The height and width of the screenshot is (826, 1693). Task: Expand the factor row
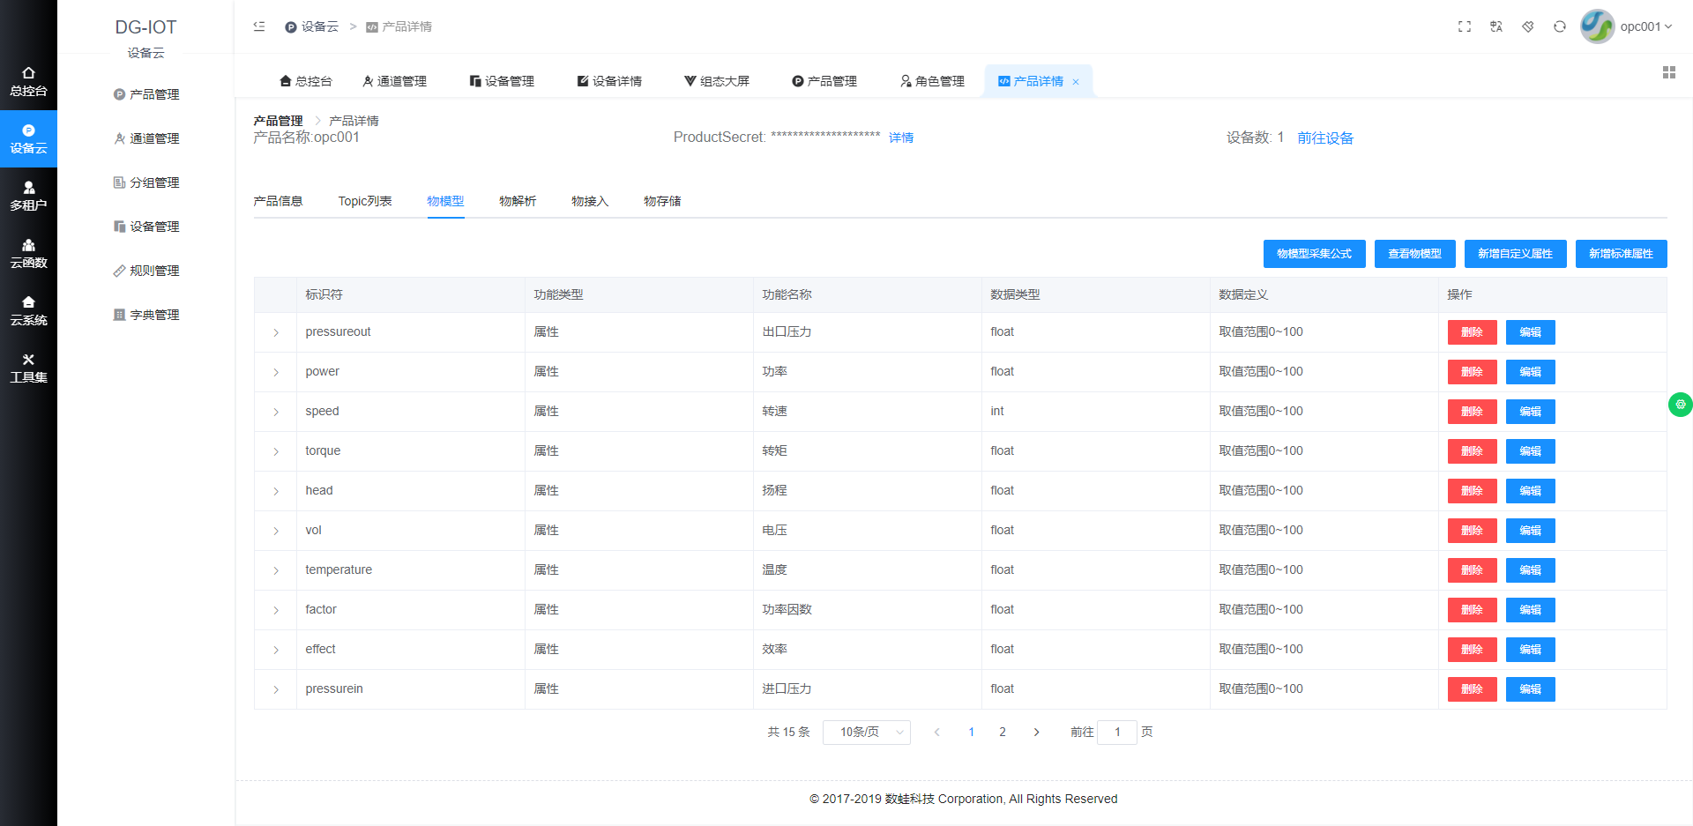click(x=276, y=610)
